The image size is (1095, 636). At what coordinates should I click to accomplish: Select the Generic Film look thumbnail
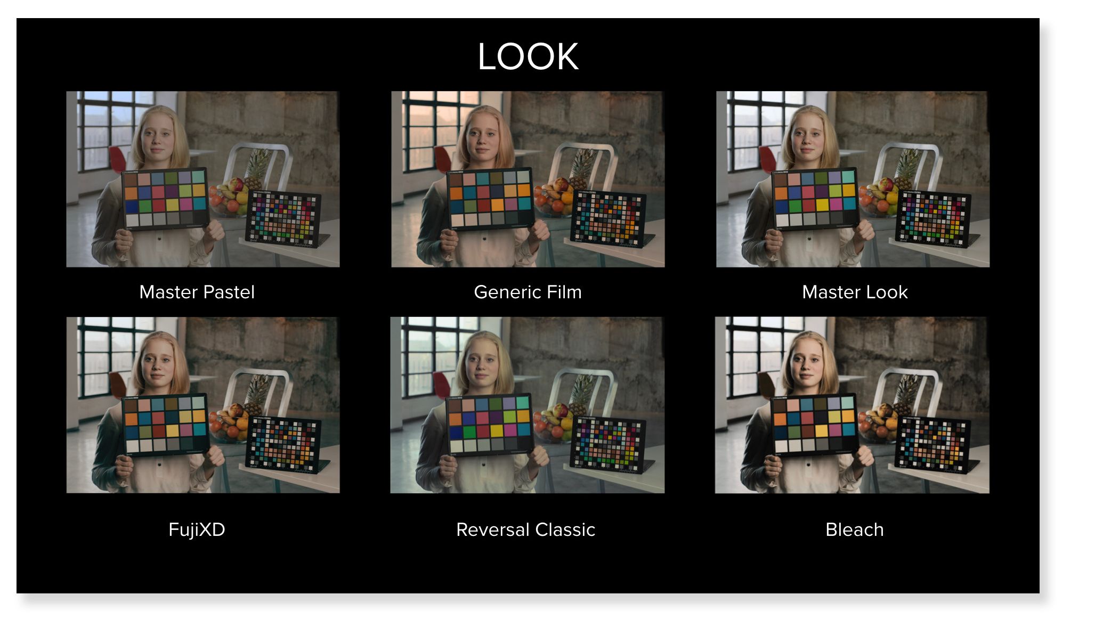(528, 179)
